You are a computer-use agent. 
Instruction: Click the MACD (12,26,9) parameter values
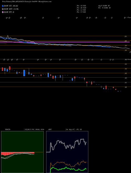(x=34, y=129)
